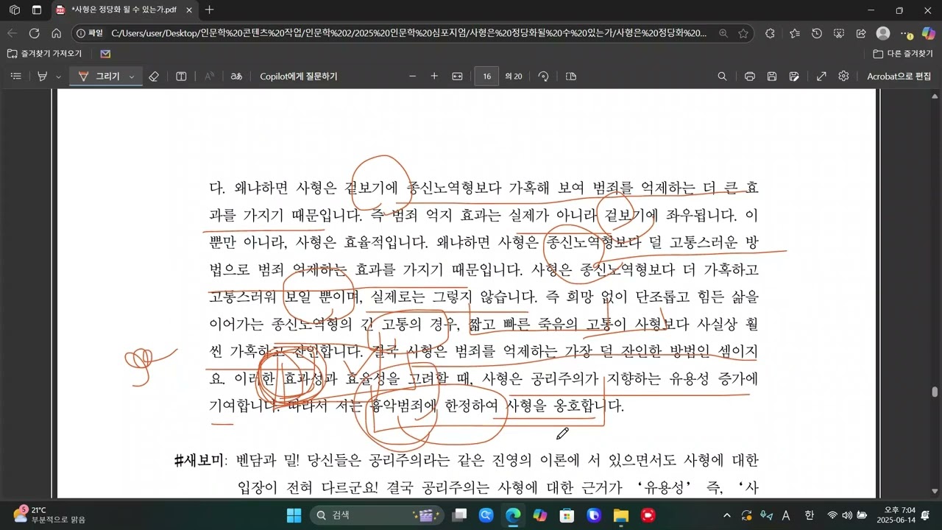Open the user profile avatar
Screen dimensions: 942x530
884,33
